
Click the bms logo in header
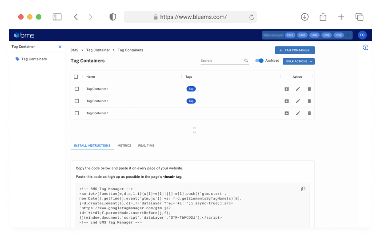point(24,35)
